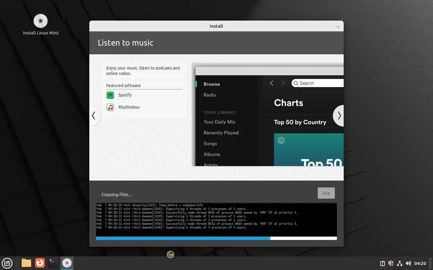Click the 'Rhythmbox' featured software label

coord(129,107)
